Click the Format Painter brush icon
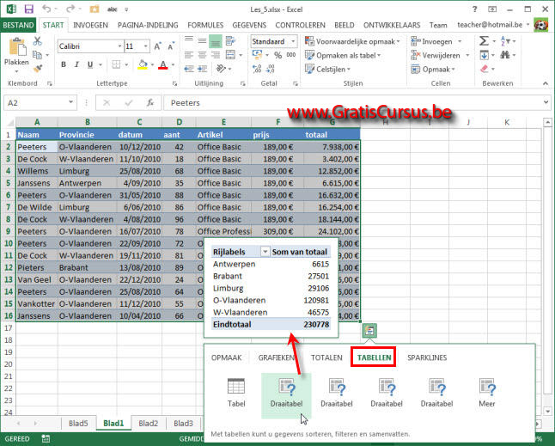555x446 pixels. tap(38, 69)
